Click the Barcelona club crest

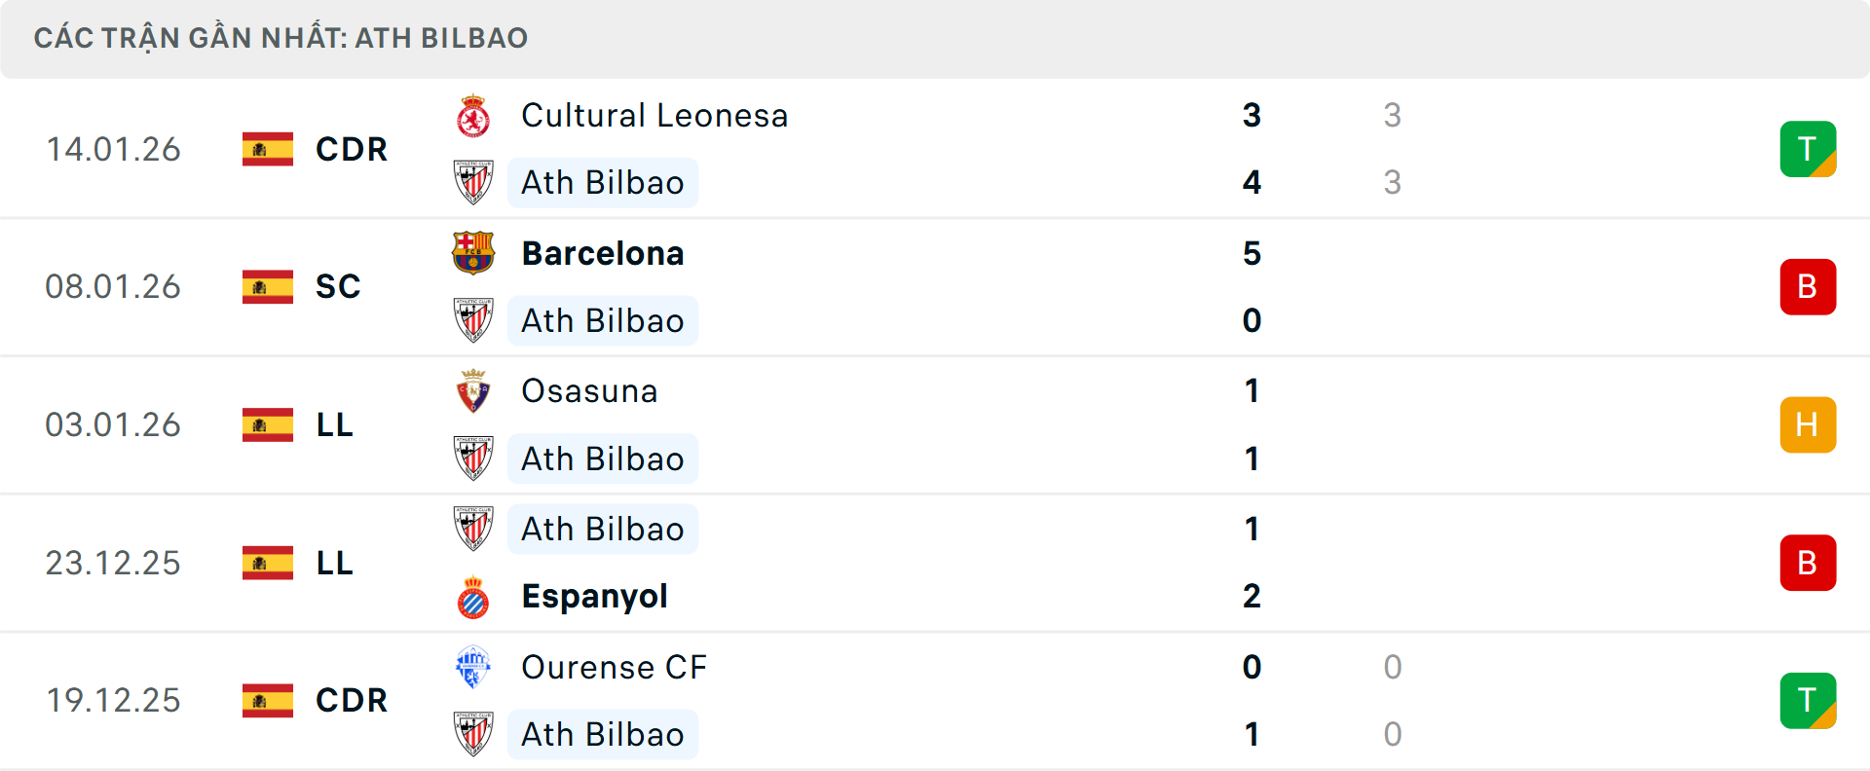pos(474,252)
